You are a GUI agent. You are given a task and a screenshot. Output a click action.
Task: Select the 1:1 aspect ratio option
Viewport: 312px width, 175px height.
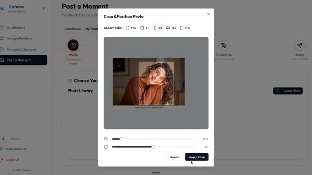(x=145, y=28)
